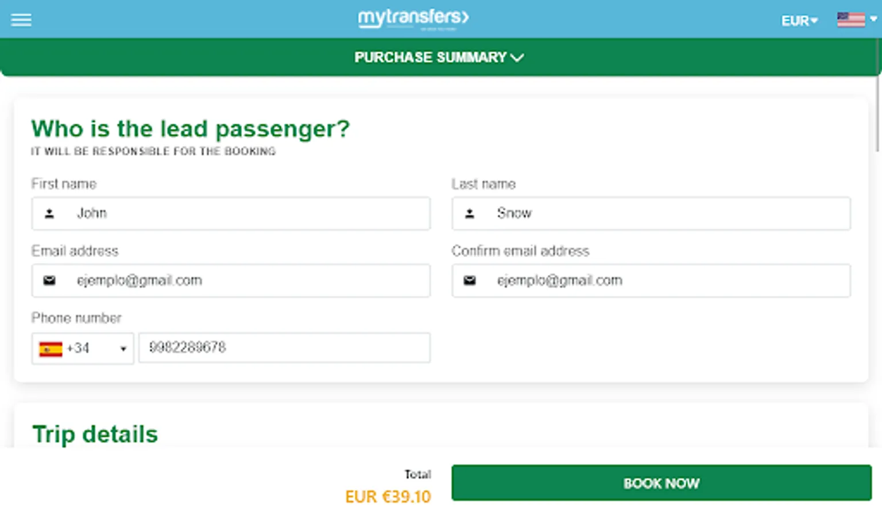882x516 pixels.
Task: Click the person icon in First name field
Action: click(49, 214)
